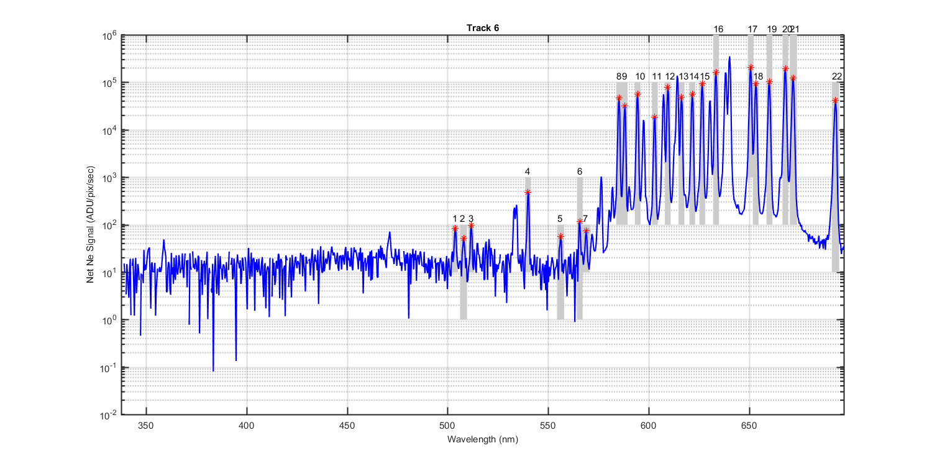Click the x-axis tick label 400
932x466 pixels.
pos(247,427)
